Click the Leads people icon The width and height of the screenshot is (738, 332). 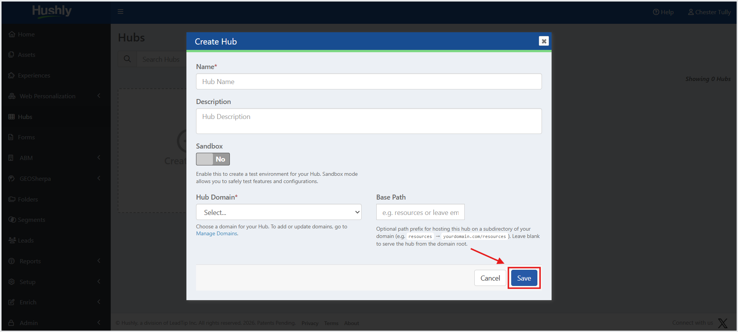12,240
